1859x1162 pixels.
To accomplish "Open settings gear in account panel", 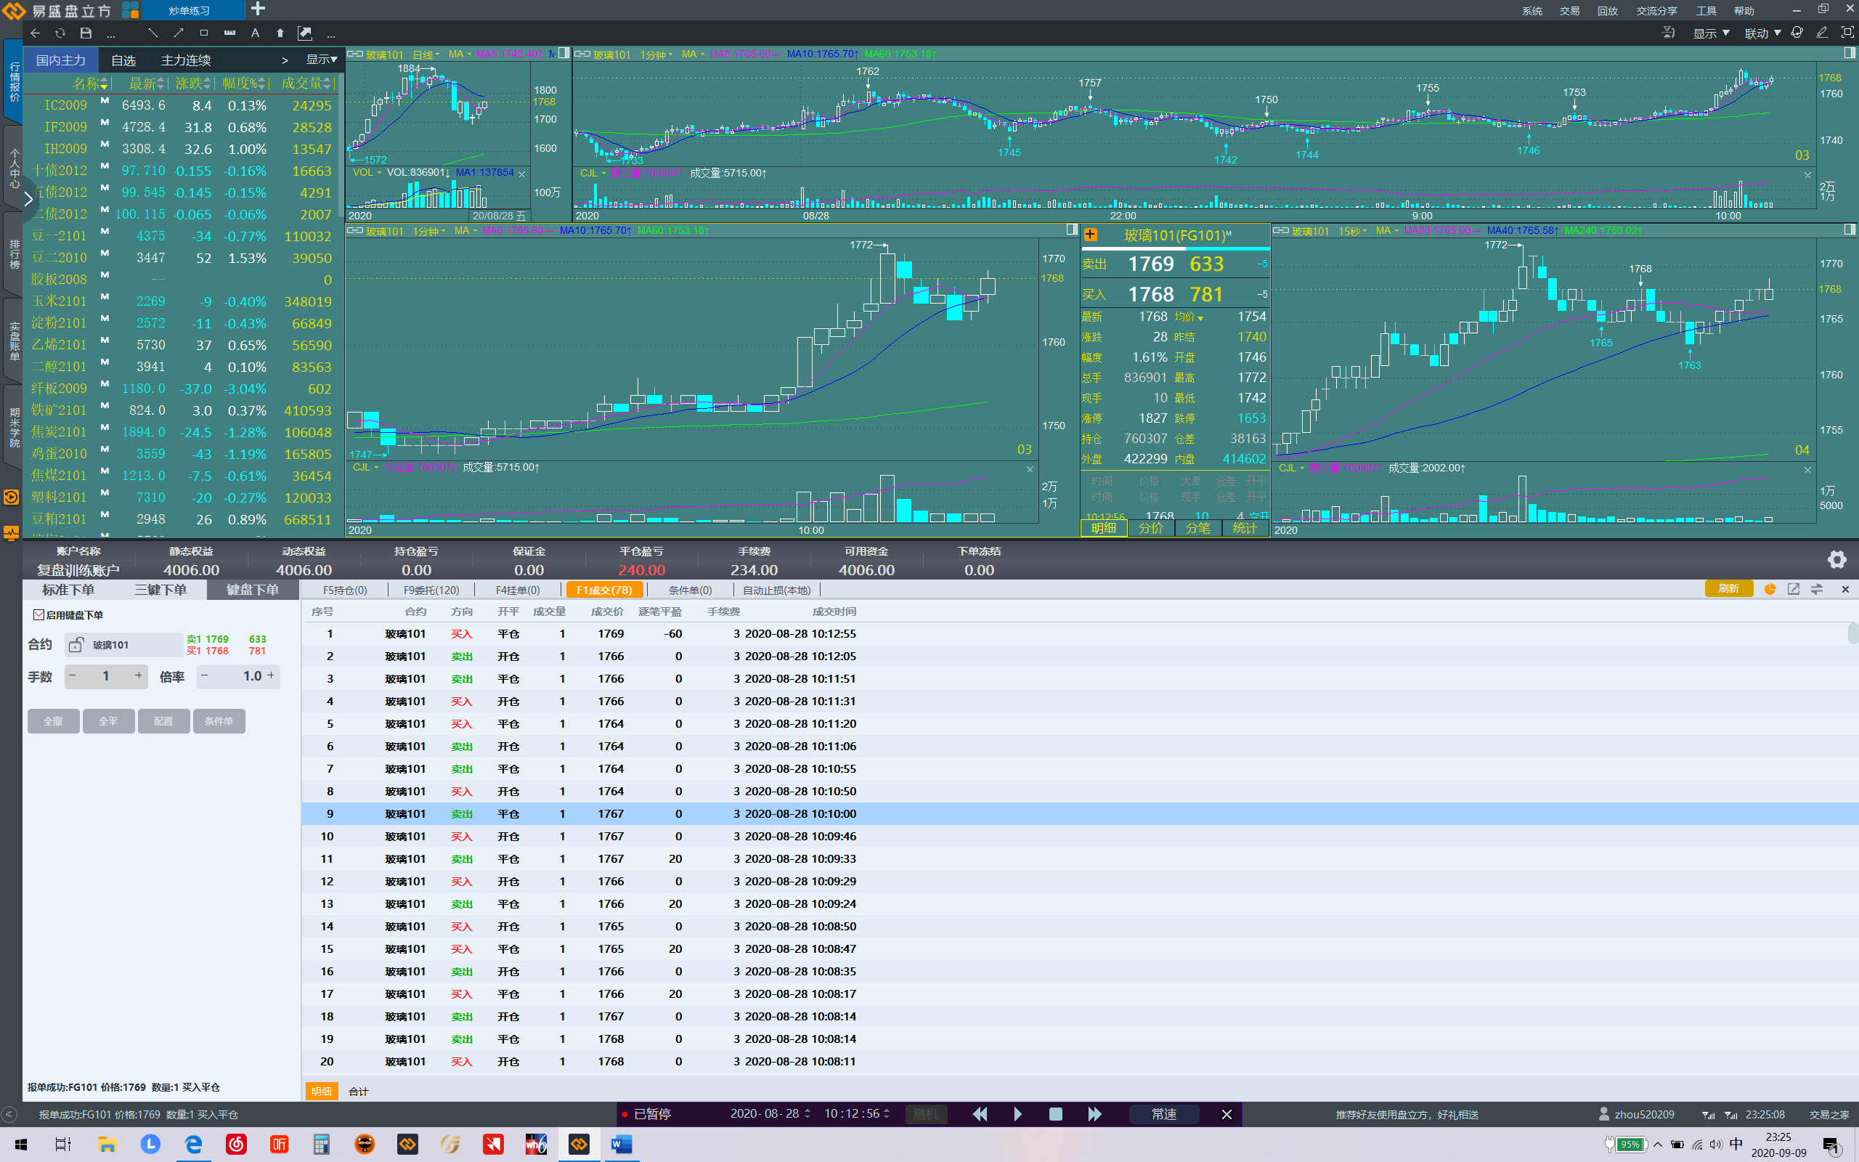I will coord(1836,559).
